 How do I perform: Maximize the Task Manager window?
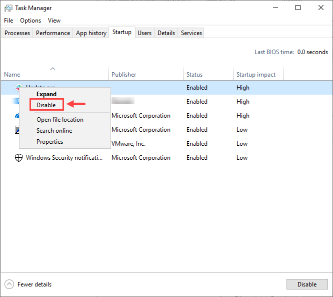coord(298,8)
